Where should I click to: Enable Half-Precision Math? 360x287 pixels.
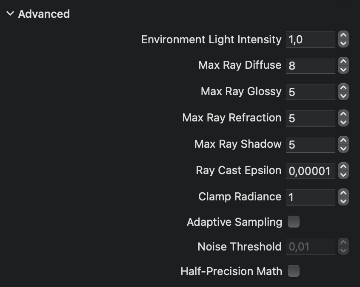pos(294,271)
